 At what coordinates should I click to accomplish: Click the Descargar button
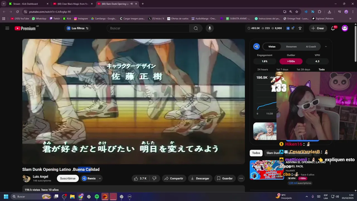pos(200,178)
